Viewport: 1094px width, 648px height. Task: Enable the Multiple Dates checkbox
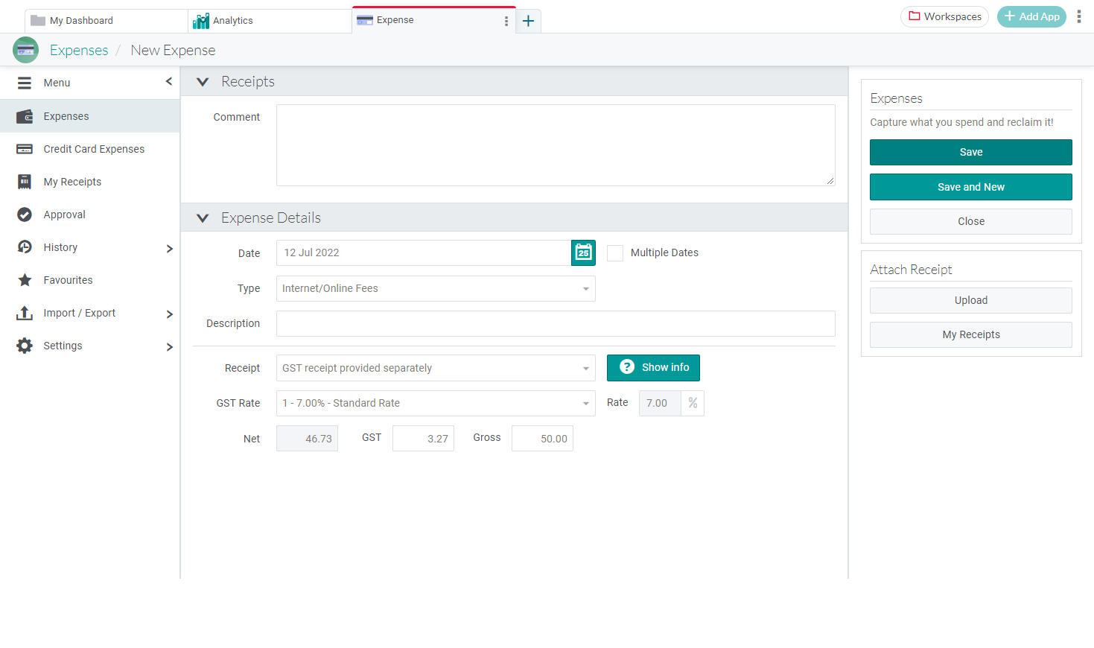click(x=615, y=253)
